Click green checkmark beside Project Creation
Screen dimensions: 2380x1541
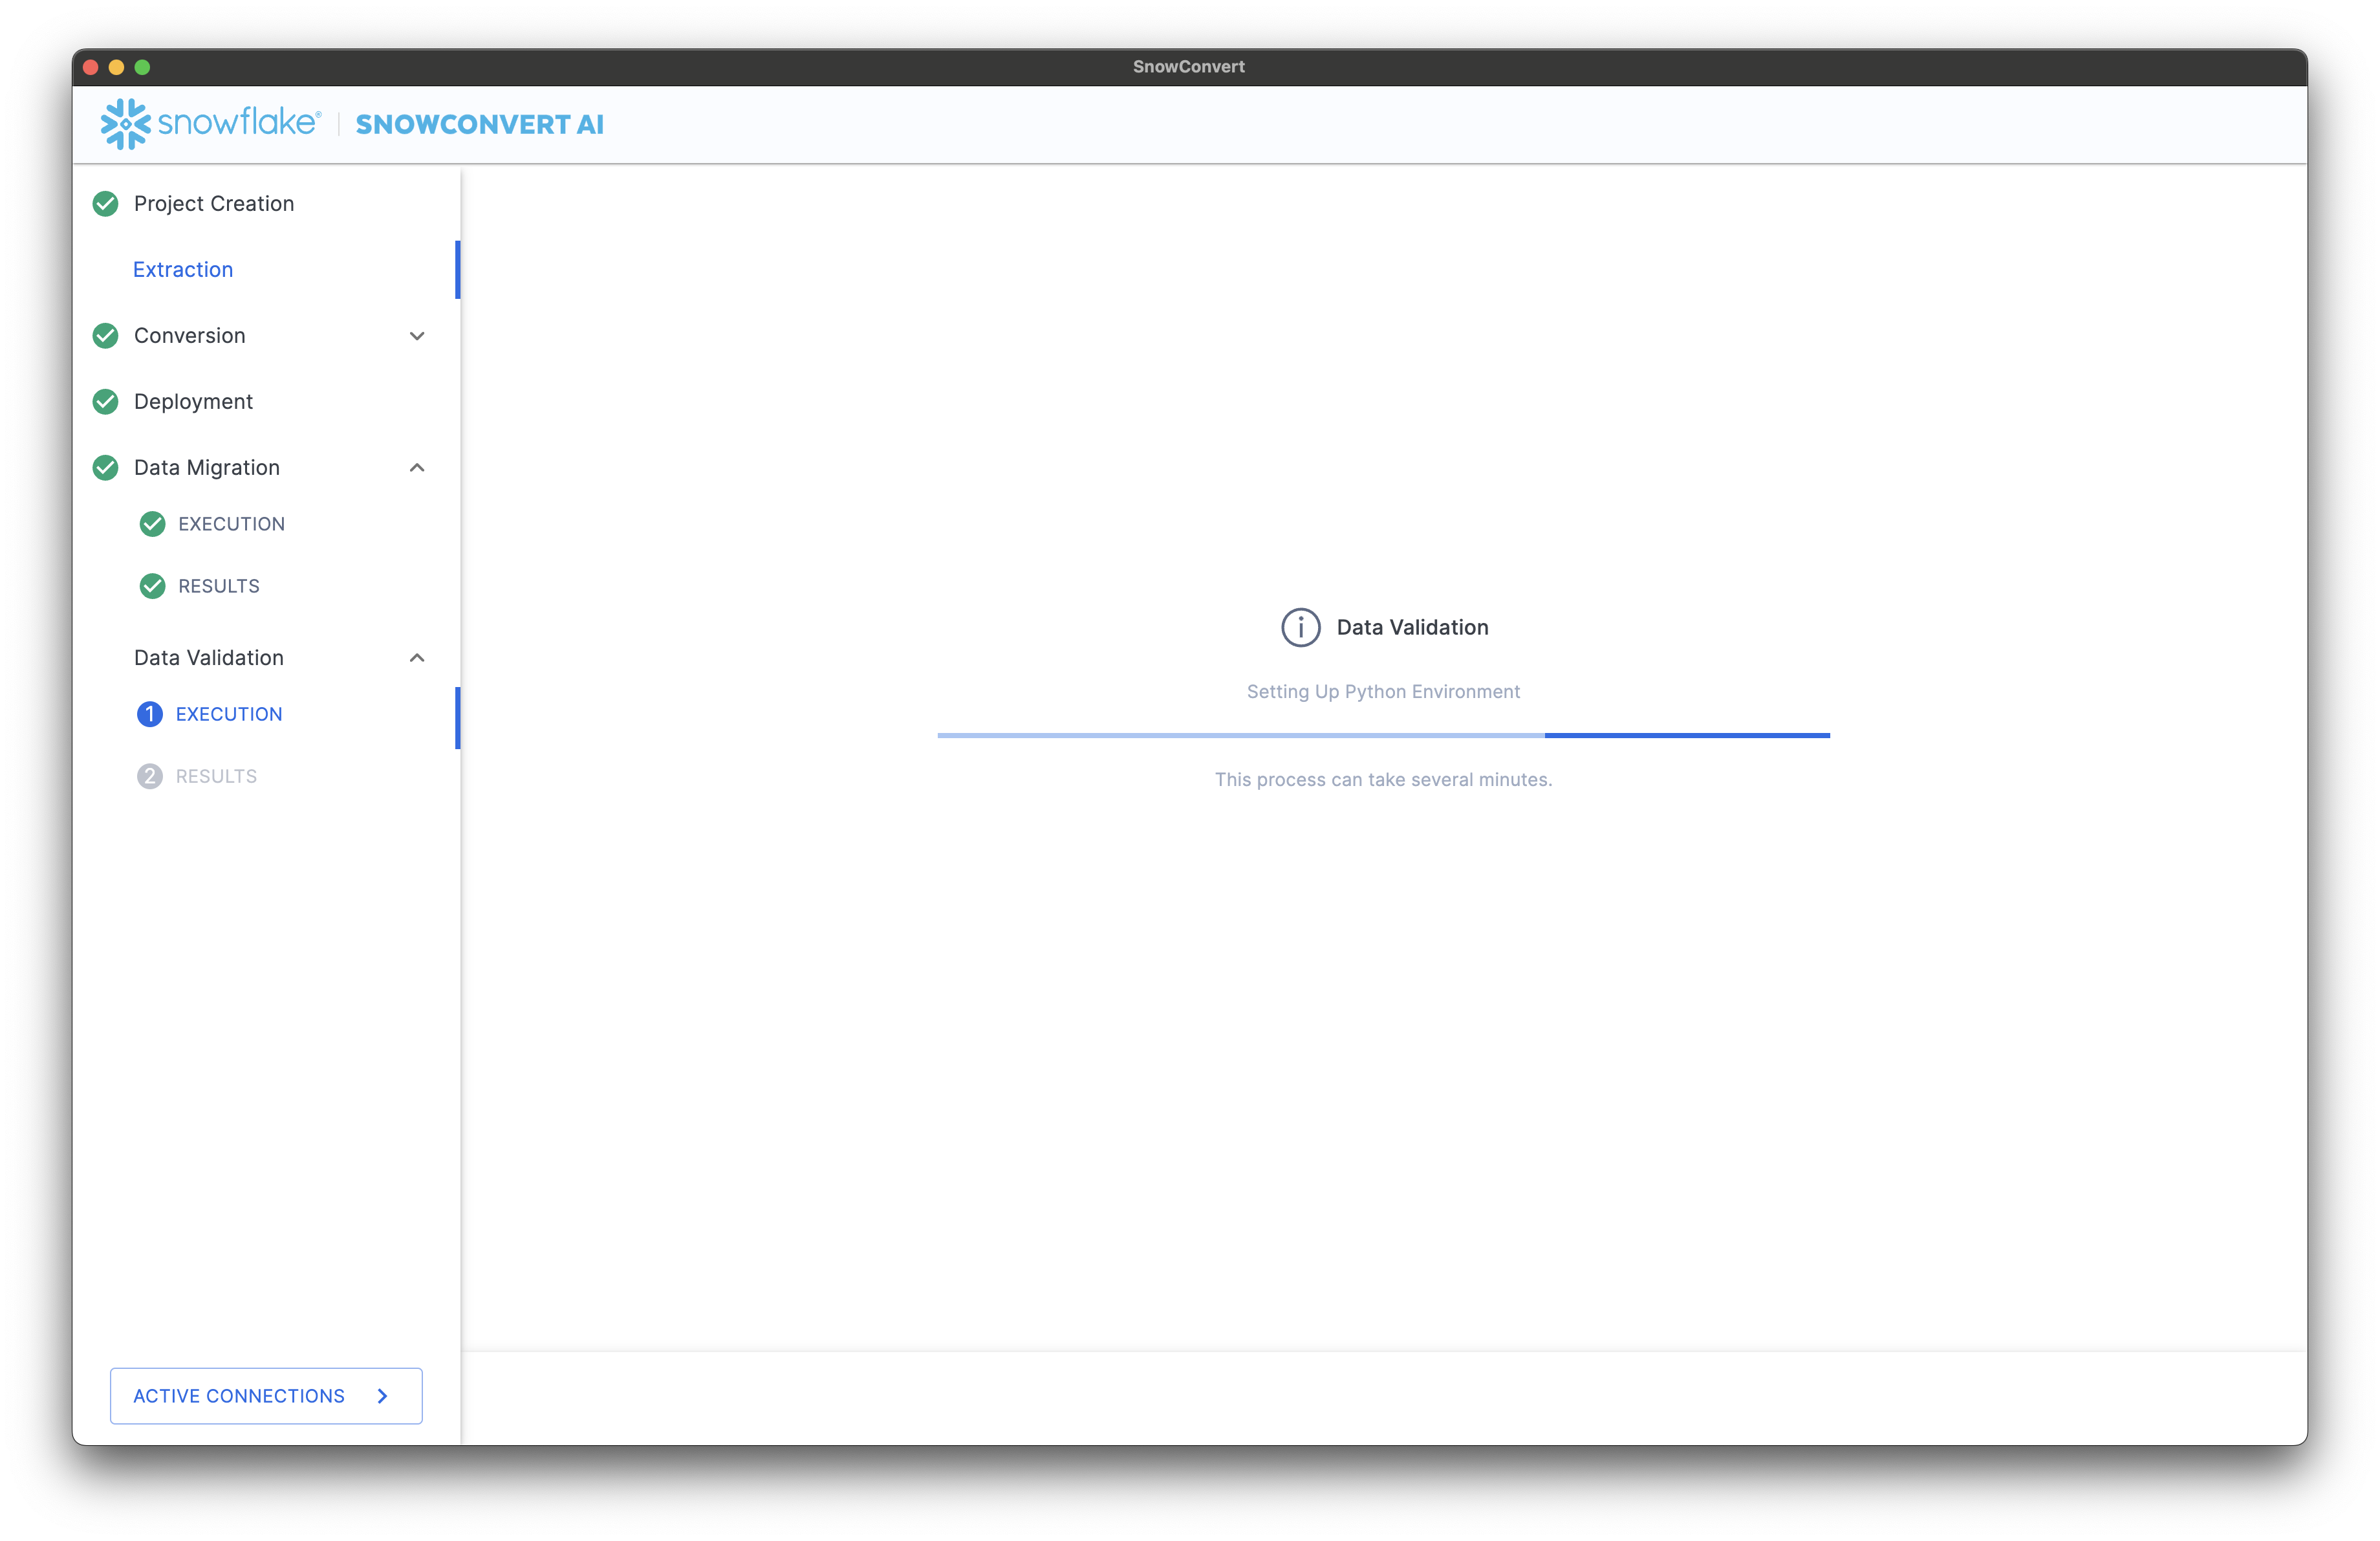pyautogui.click(x=105, y=204)
